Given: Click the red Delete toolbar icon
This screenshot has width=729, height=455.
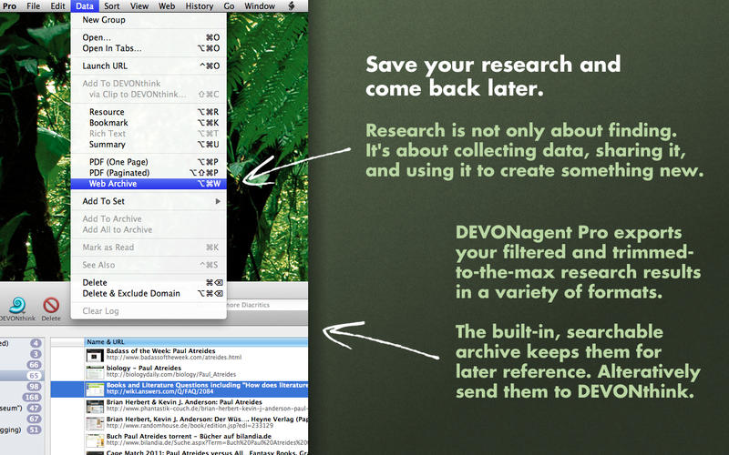Looking at the screenshot, I should pyautogui.click(x=51, y=304).
